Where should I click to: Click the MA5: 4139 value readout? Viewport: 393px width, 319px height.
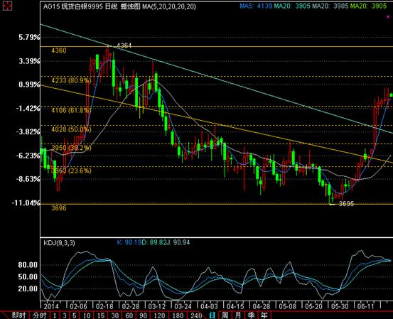click(x=256, y=6)
